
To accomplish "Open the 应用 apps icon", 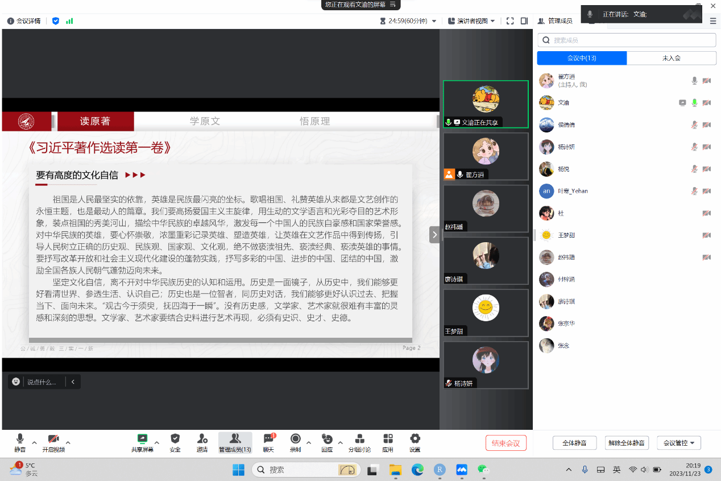I will (x=388, y=439).
